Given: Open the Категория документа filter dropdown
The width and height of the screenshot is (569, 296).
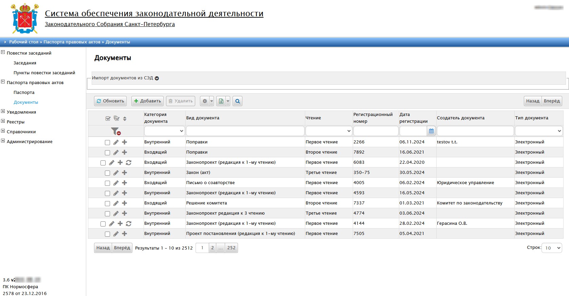Looking at the screenshot, I should click(x=164, y=131).
